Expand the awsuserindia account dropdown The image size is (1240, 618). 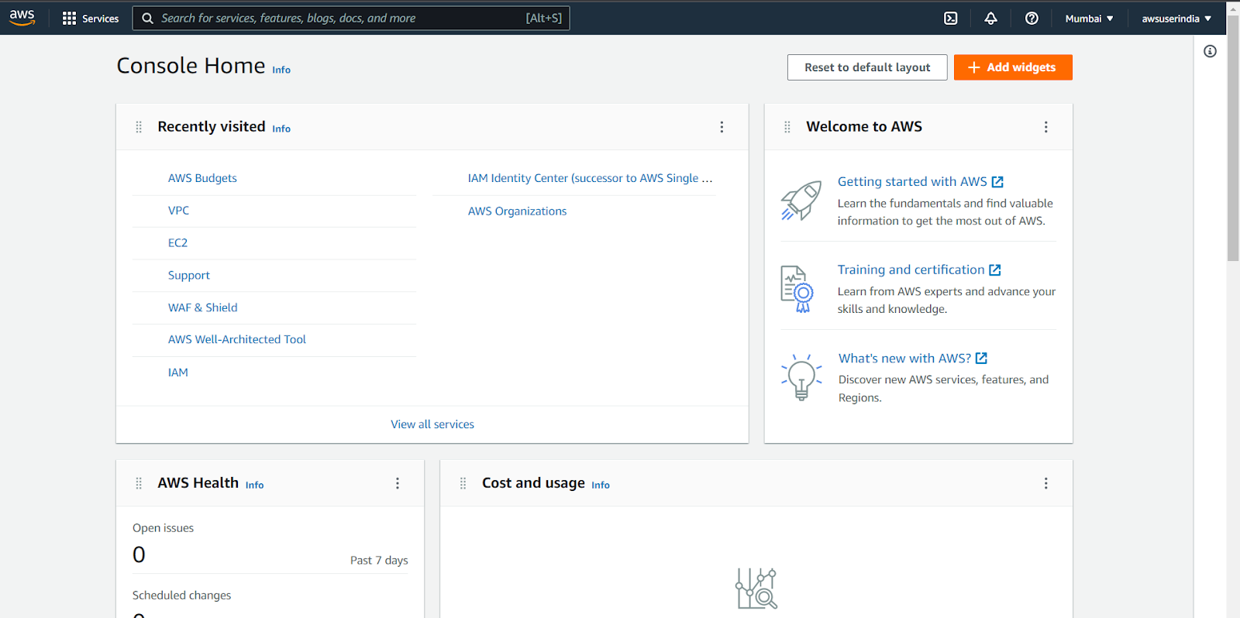[1176, 19]
